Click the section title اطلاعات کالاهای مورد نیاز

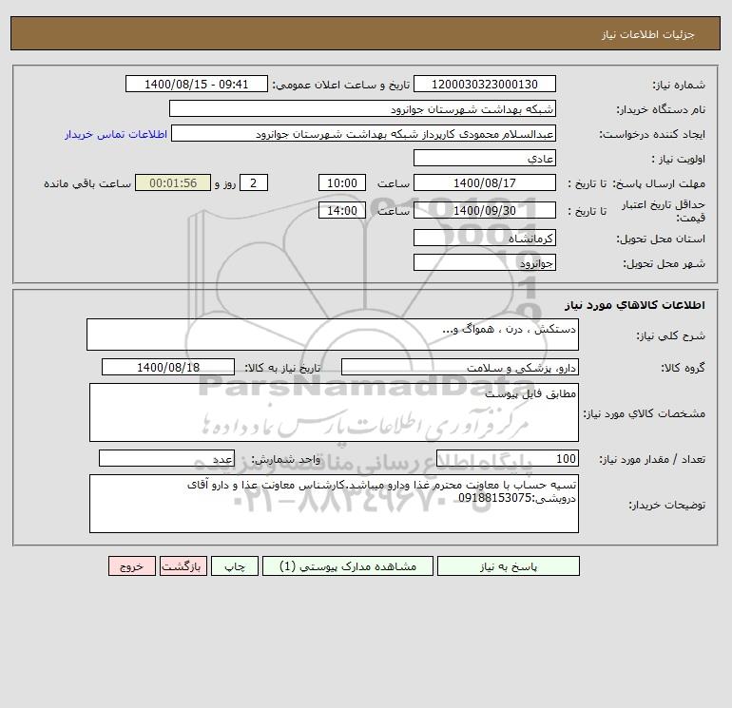tap(634, 305)
